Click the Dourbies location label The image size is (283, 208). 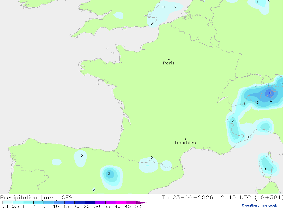pos(185,143)
